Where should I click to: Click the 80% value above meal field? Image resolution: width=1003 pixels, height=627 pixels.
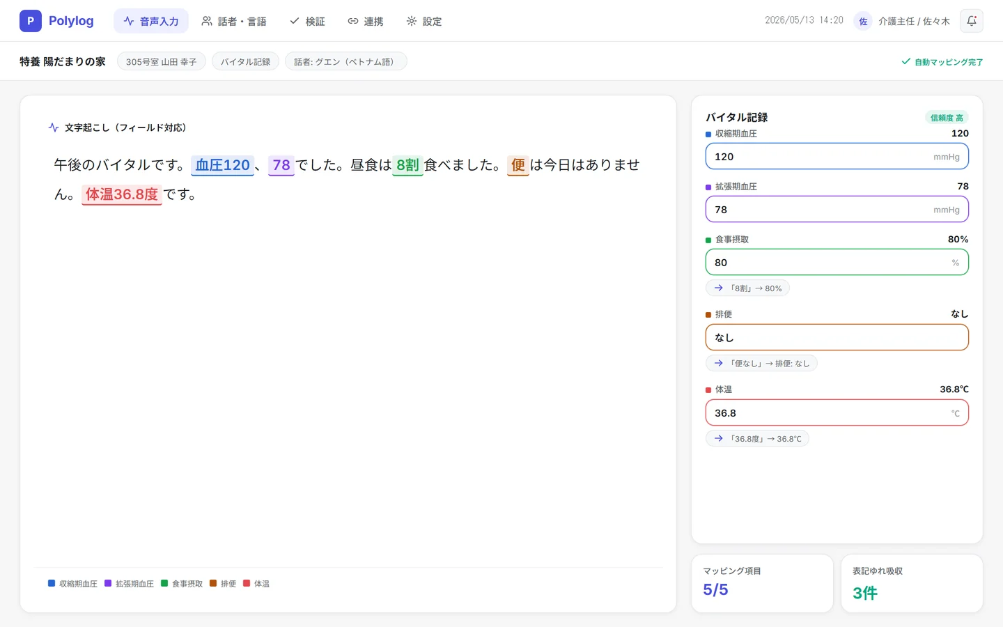pyautogui.click(x=958, y=239)
